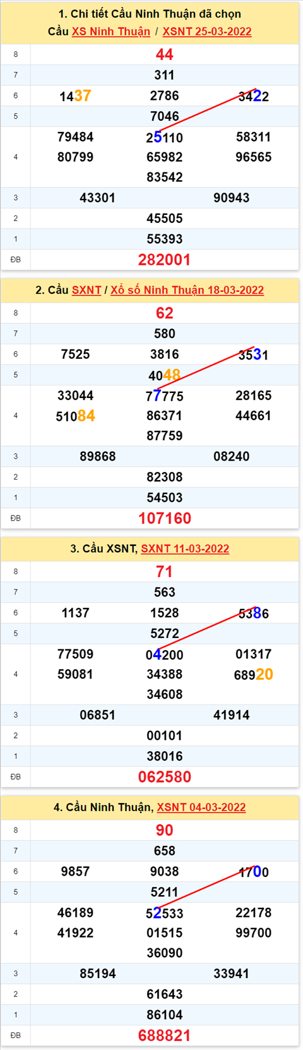The width and height of the screenshot is (303, 1050).
Task: Open the XSNT 04-03-2022 link
Action: [x=201, y=807]
